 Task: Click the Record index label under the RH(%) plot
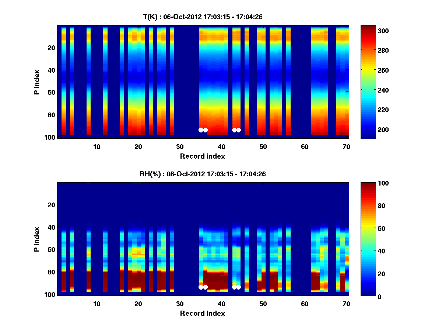click(202, 313)
